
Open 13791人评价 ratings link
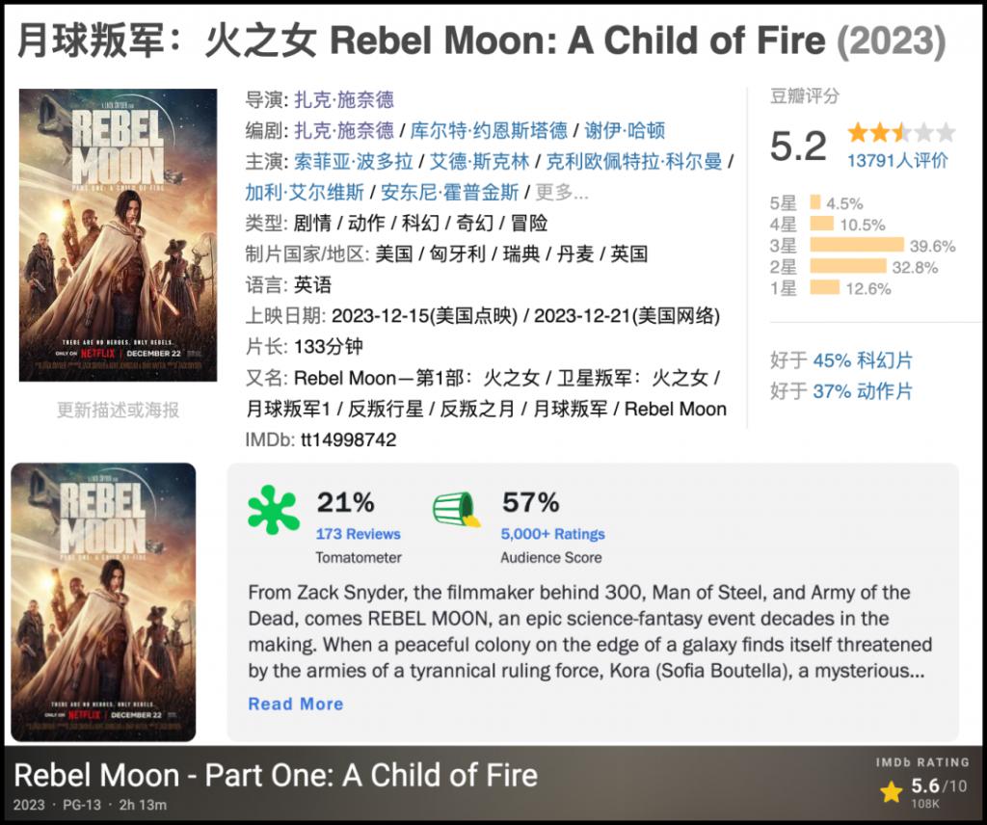[896, 161]
